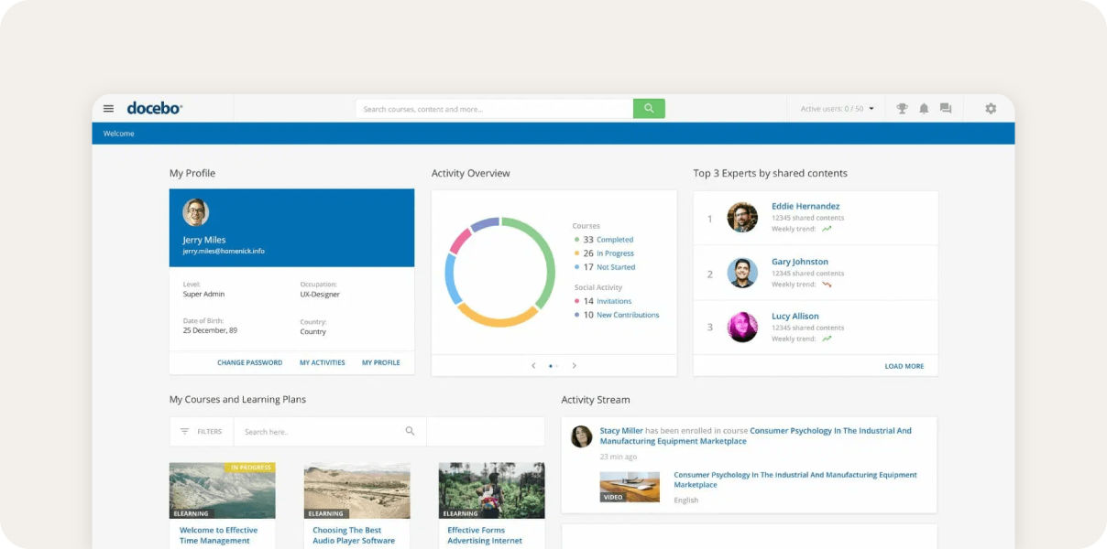Open the hamburger navigation menu

tap(108, 109)
